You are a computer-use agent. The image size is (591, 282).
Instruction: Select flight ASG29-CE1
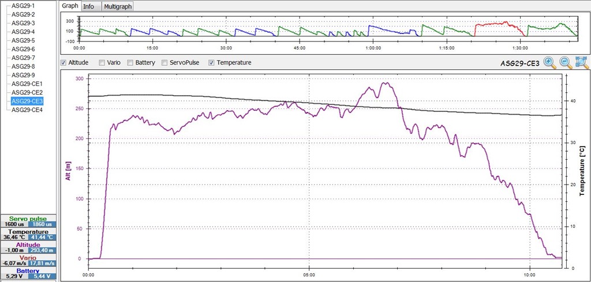click(27, 84)
